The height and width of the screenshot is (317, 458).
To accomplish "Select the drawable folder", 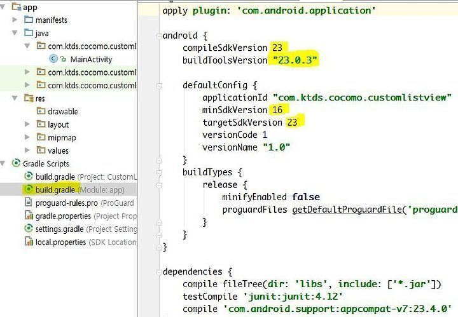I will pyautogui.click(x=63, y=112).
